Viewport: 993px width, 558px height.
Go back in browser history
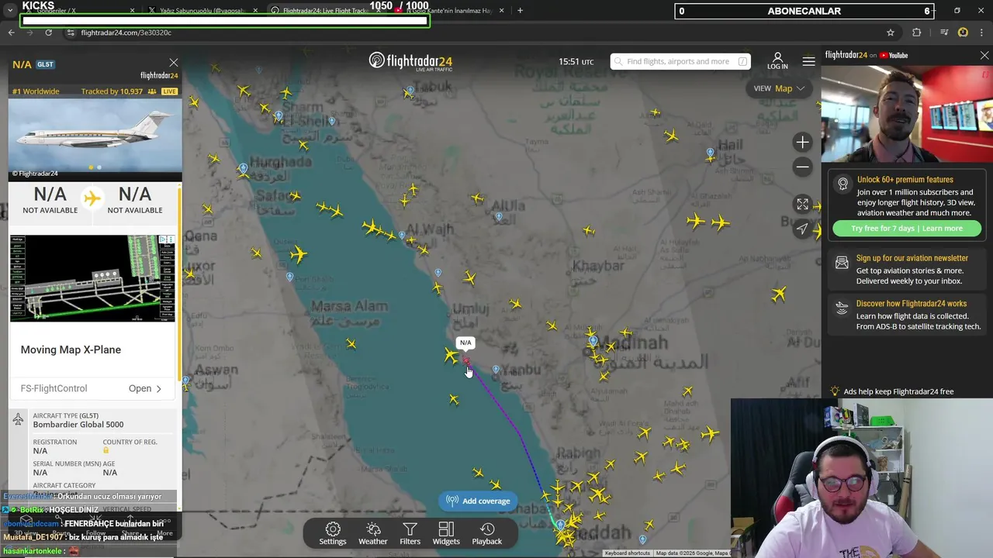[x=11, y=33]
